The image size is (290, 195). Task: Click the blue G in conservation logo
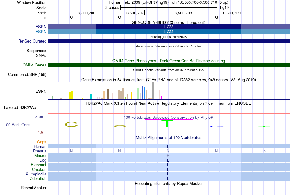pyautogui.click(x=217, y=126)
